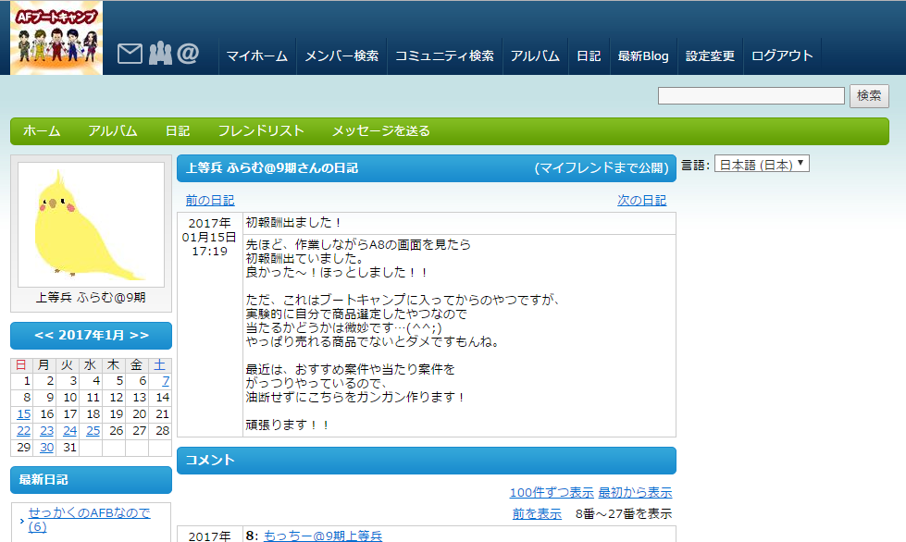Click the yellow bird profile picture
The image size is (906, 542).
[91, 225]
